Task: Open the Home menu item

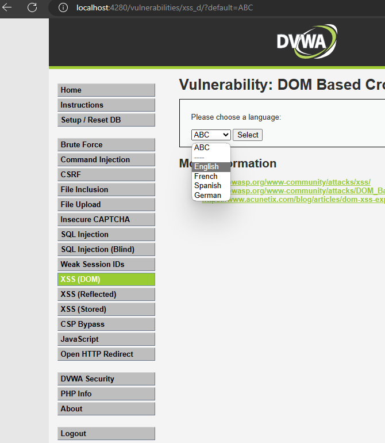Action: click(106, 90)
